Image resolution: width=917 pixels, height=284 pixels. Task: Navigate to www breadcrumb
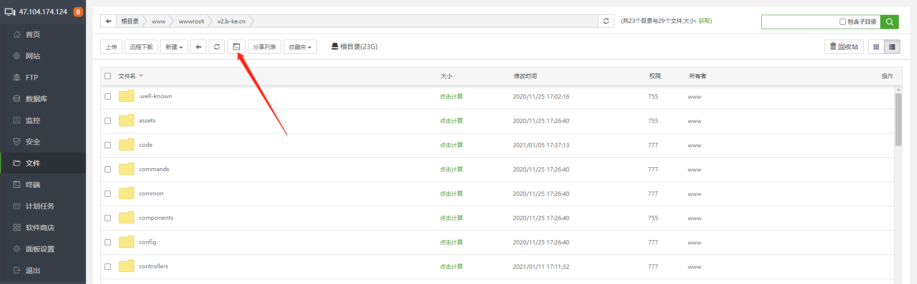(159, 21)
